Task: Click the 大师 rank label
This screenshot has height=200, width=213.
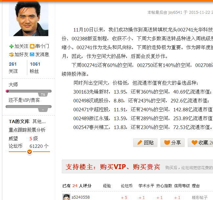Action: [13, 84]
